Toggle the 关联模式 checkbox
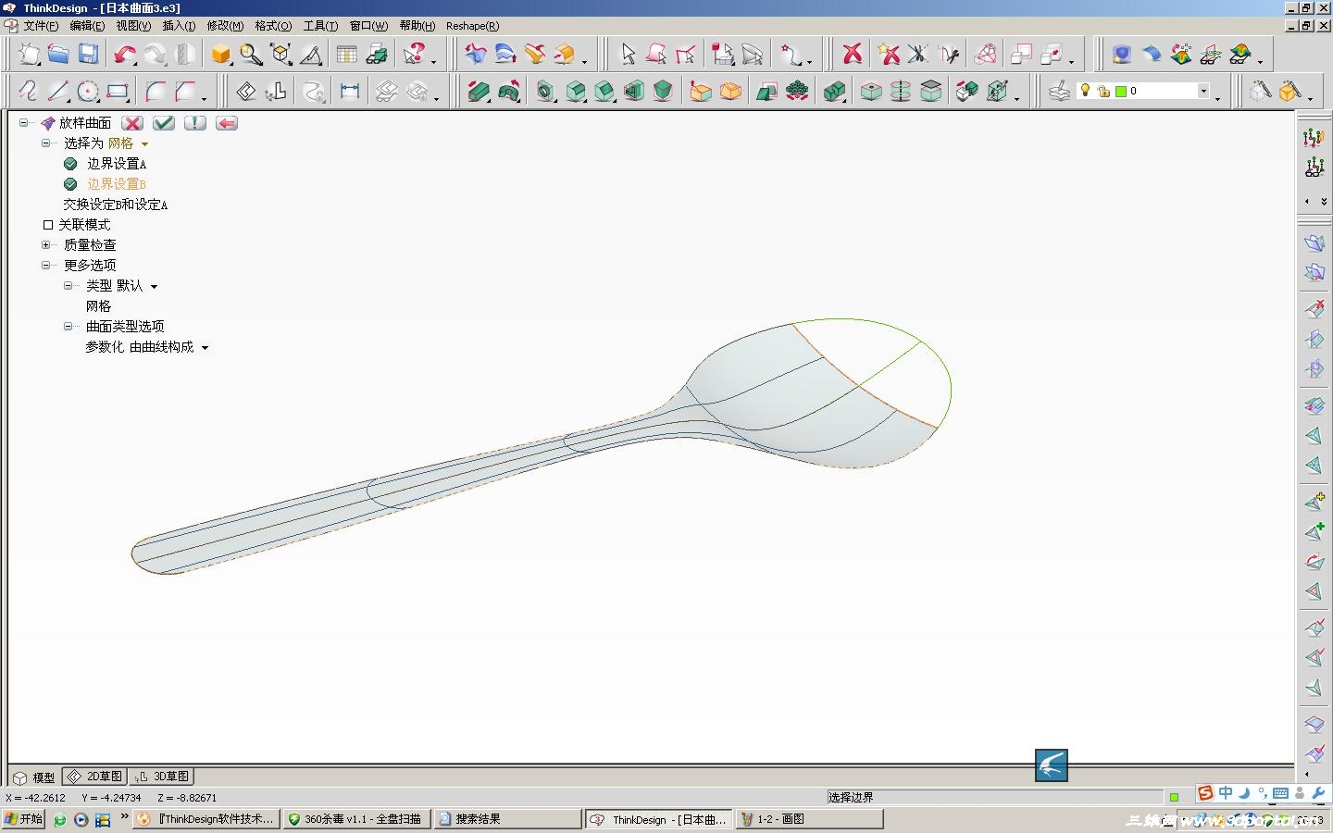 coord(48,225)
